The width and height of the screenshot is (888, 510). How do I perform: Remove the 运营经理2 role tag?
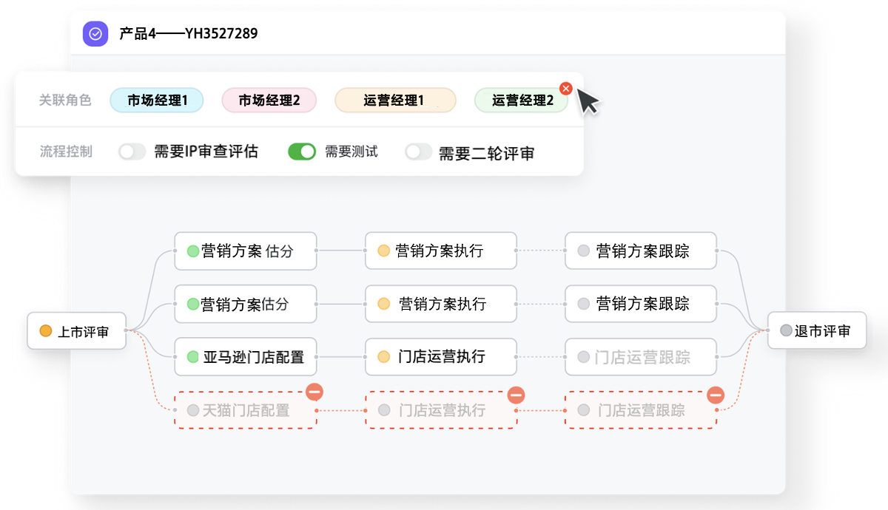pyautogui.click(x=566, y=88)
